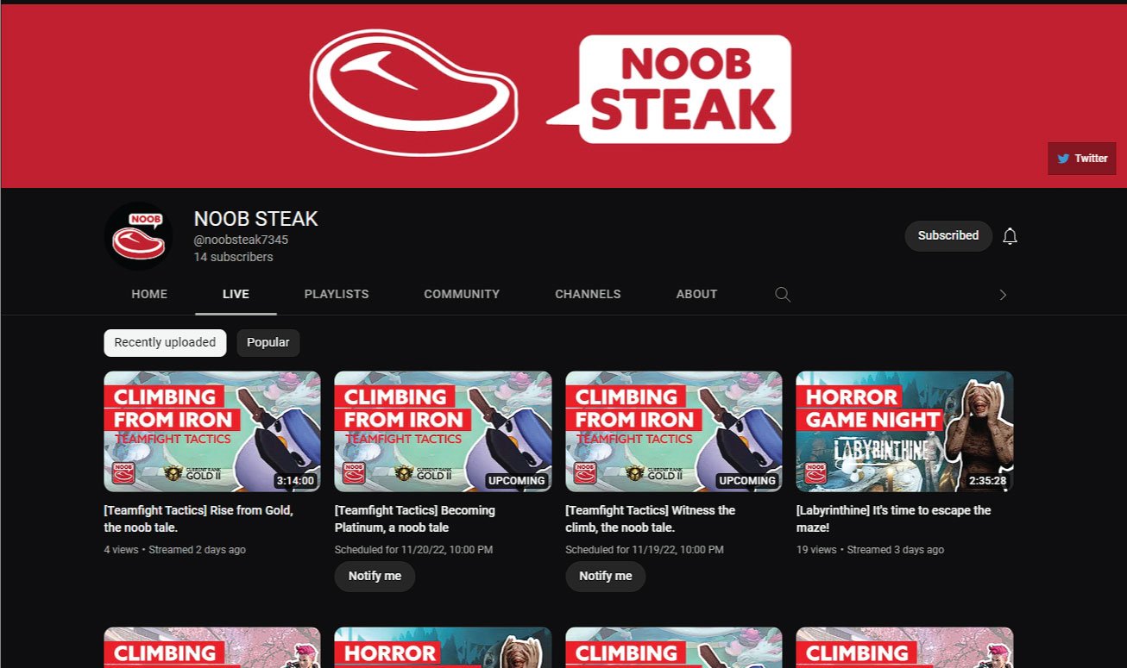1127x668 pixels.
Task: Open the ABOUT tab
Action: pyautogui.click(x=696, y=294)
